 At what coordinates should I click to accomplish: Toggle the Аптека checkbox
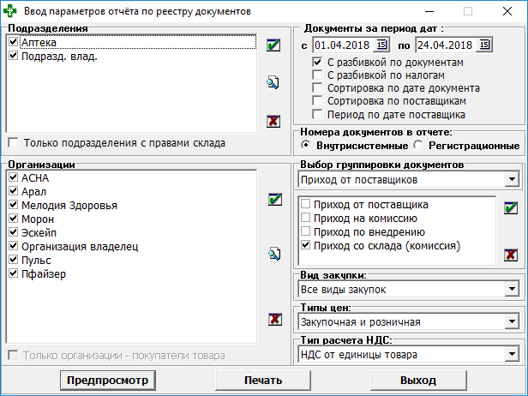pyautogui.click(x=13, y=42)
